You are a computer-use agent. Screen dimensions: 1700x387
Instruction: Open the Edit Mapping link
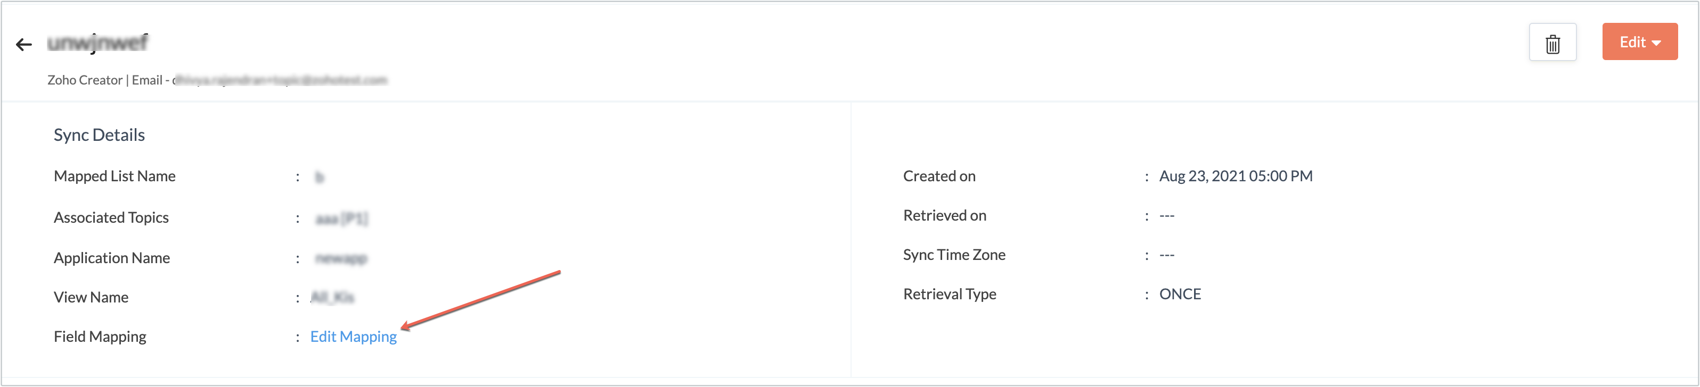point(353,336)
